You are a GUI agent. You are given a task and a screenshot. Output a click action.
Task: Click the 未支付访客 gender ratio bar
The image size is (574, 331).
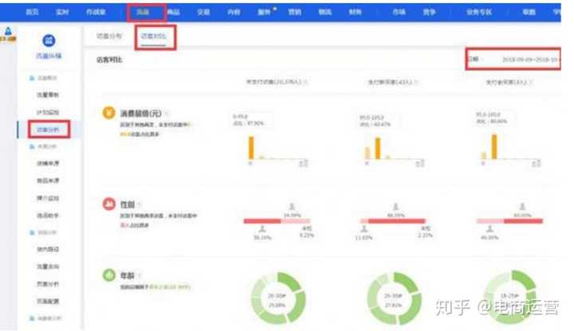pyautogui.click(x=277, y=221)
